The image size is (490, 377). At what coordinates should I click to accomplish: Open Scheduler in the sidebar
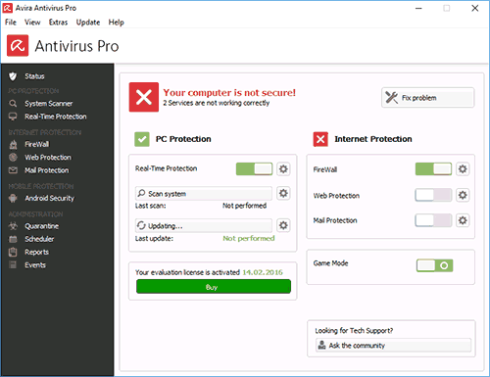[x=39, y=239]
